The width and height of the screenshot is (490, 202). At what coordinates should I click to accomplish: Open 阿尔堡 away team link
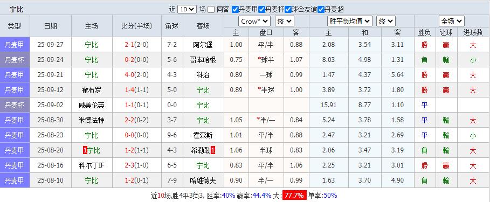203,45
